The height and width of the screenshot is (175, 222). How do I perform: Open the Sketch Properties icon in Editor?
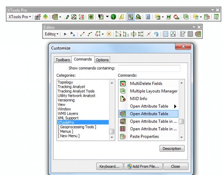pyautogui.click(x=173, y=34)
